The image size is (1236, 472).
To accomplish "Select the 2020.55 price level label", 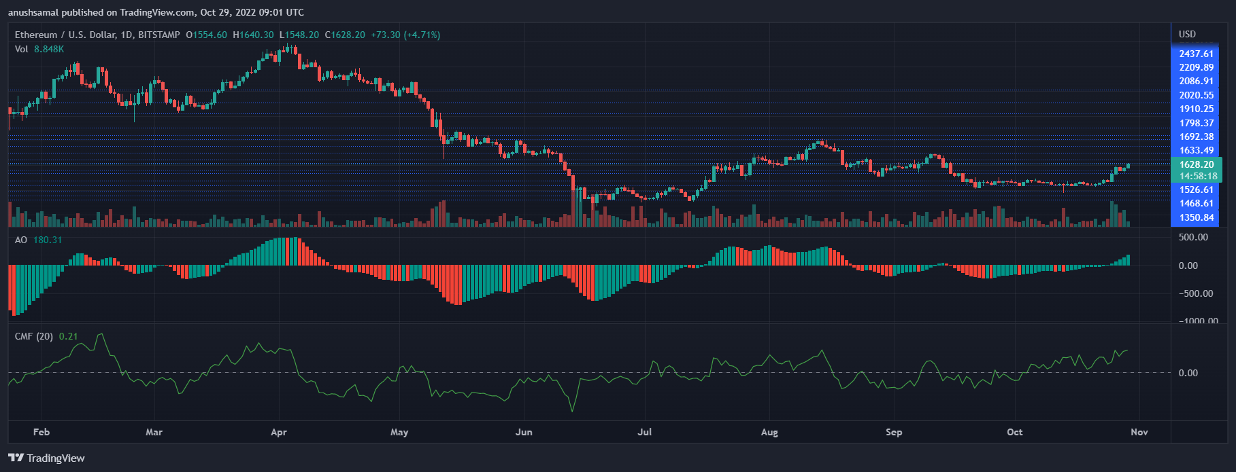I will click(1196, 95).
